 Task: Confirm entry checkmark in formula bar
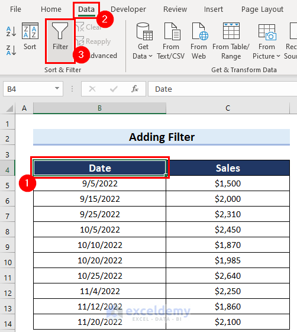114,89
